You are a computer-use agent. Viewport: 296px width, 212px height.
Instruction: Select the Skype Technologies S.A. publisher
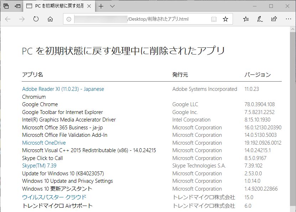(199, 166)
